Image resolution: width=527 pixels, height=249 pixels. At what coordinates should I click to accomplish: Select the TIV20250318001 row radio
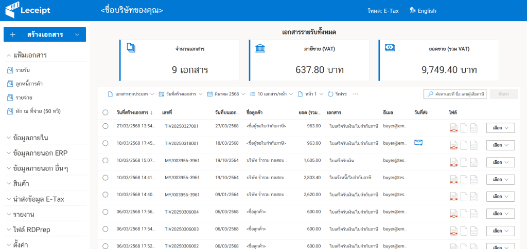point(105,143)
